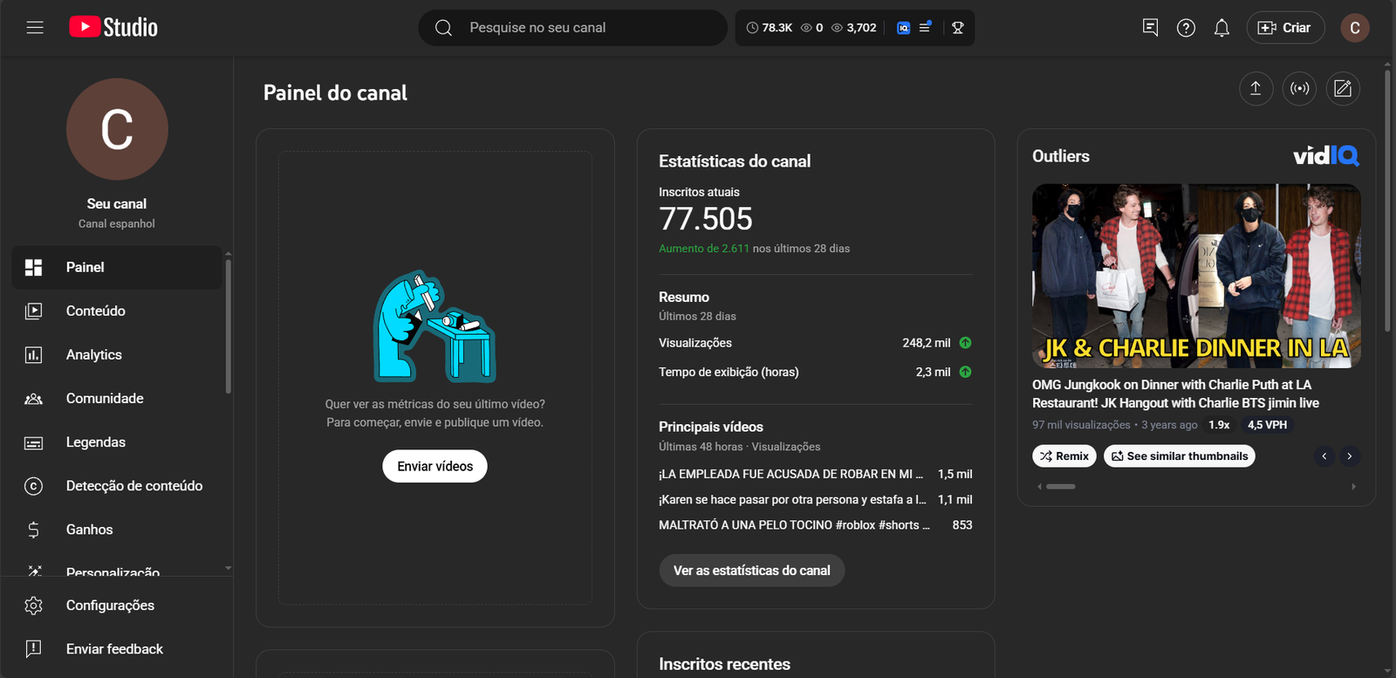
Task: Click the 3,702 views stat in top bar
Action: tap(853, 28)
